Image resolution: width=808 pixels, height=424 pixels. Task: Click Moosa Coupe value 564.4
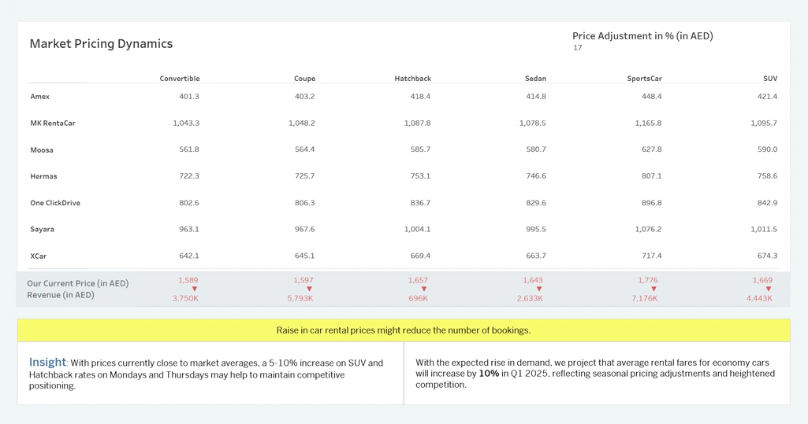click(x=304, y=149)
